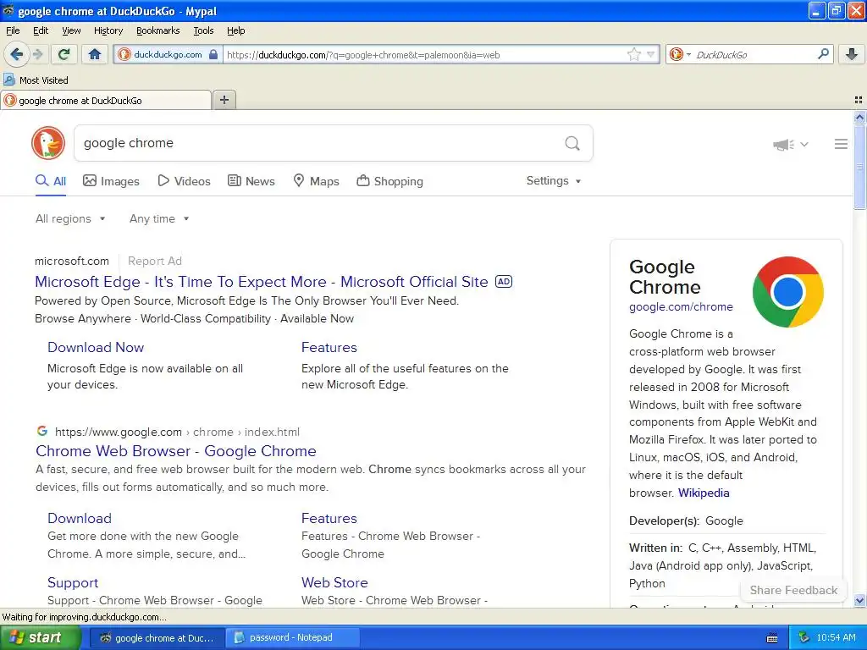Open the Download Now link under Microsoft Edge
This screenshot has width=867, height=650.
click(x=96, y=347)
